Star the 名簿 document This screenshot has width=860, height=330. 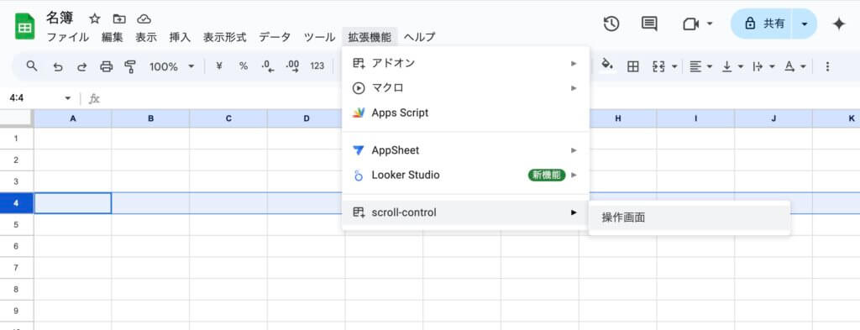(95, 19)
